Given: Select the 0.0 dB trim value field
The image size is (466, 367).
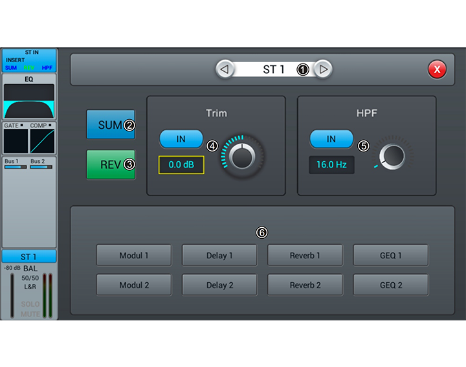Looking at the screenshot, I should 181,165.
